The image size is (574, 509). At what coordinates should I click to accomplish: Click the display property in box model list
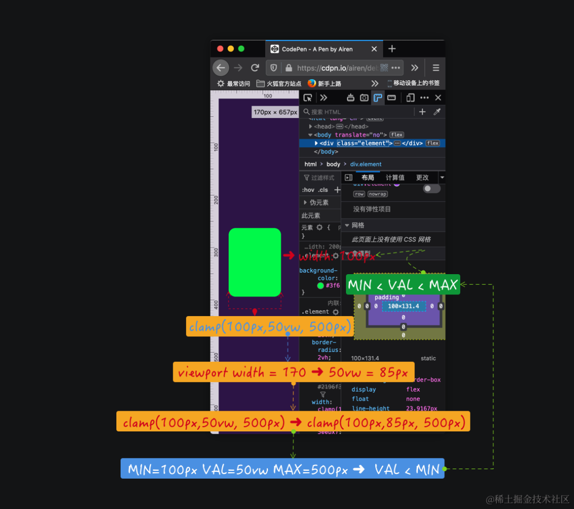coord(364,389)
